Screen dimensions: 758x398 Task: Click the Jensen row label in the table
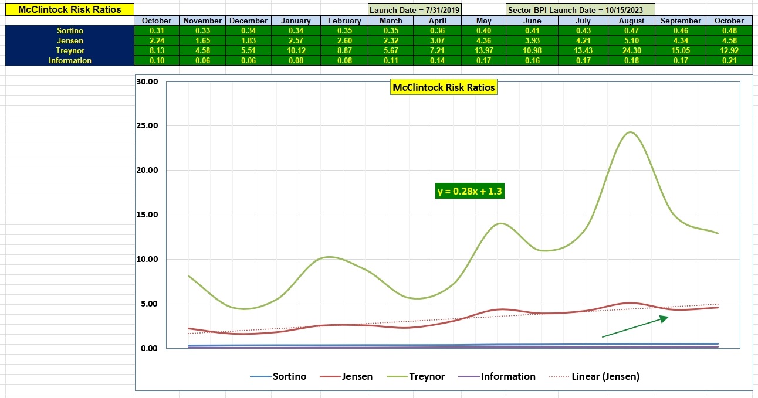click(70, 40)
